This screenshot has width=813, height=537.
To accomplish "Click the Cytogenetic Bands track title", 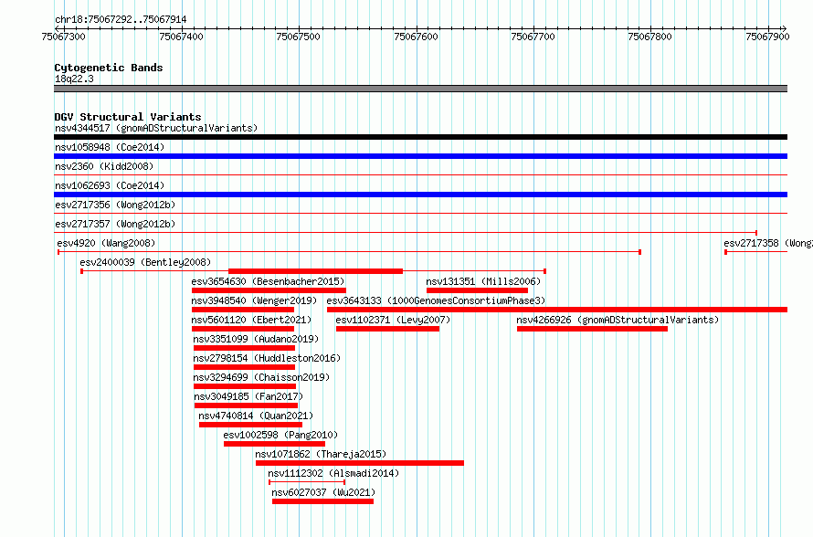I will coord(109,68).
